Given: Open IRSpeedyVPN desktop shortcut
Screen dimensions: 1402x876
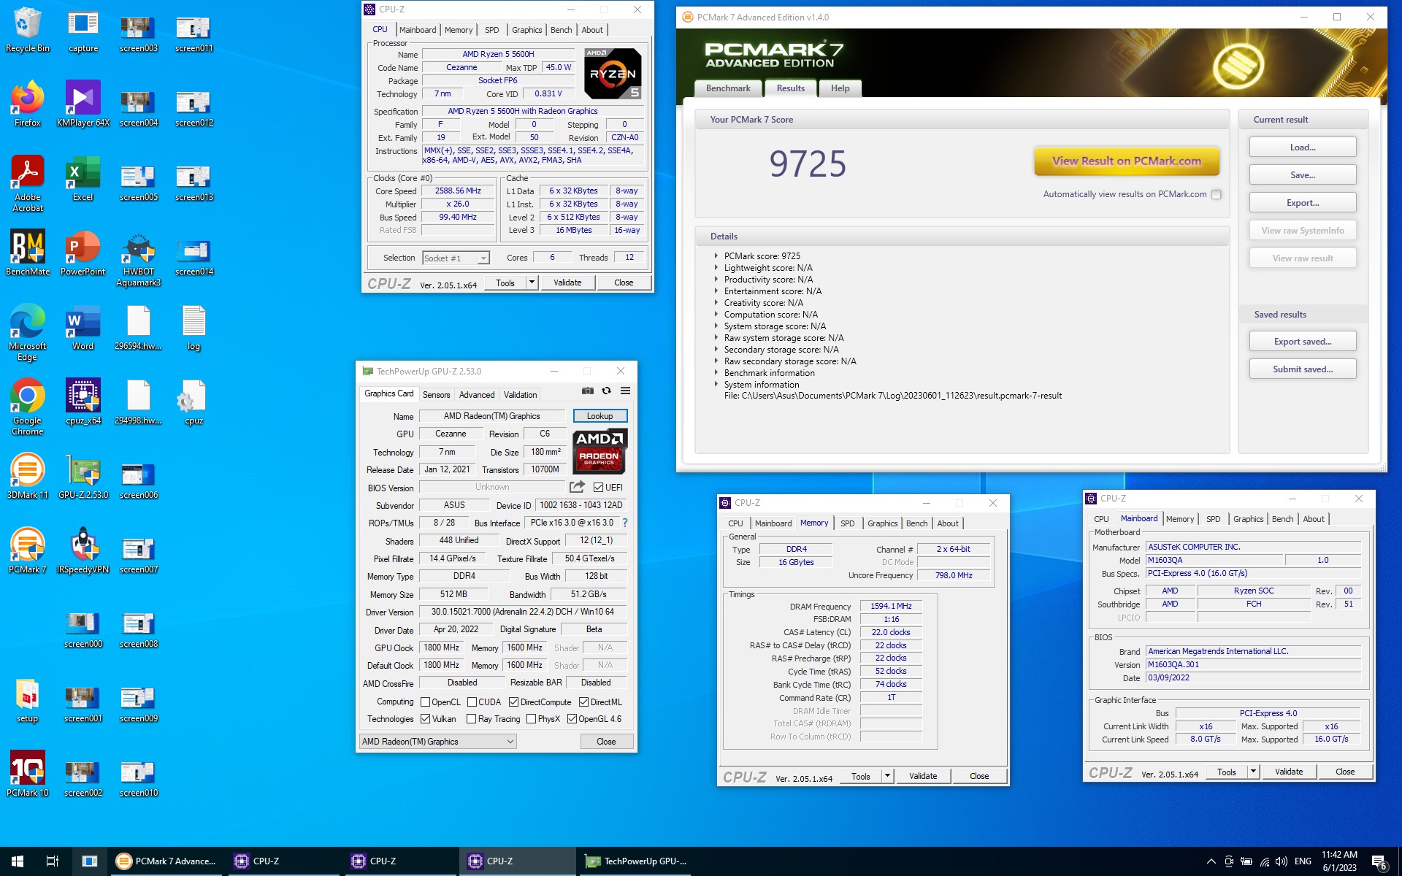Looking at the screenshot, I should [x=83, y=551].
